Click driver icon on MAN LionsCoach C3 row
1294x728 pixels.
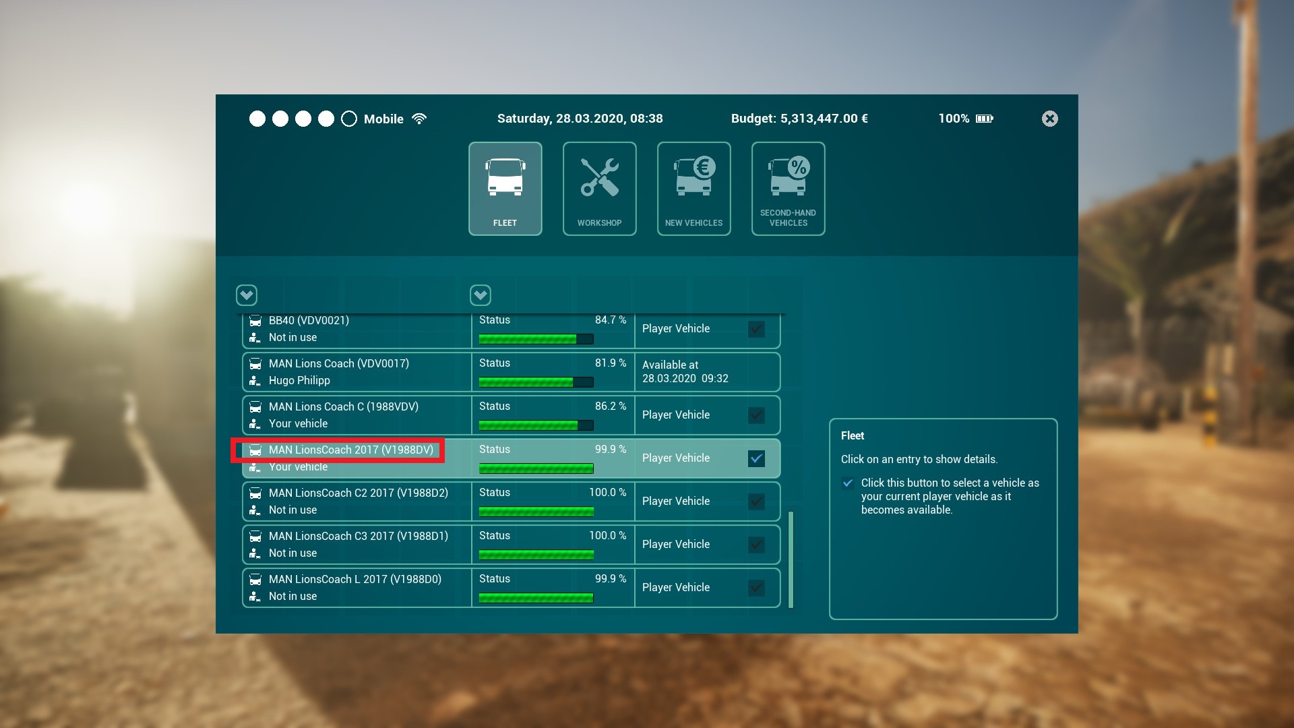[255, 553]
